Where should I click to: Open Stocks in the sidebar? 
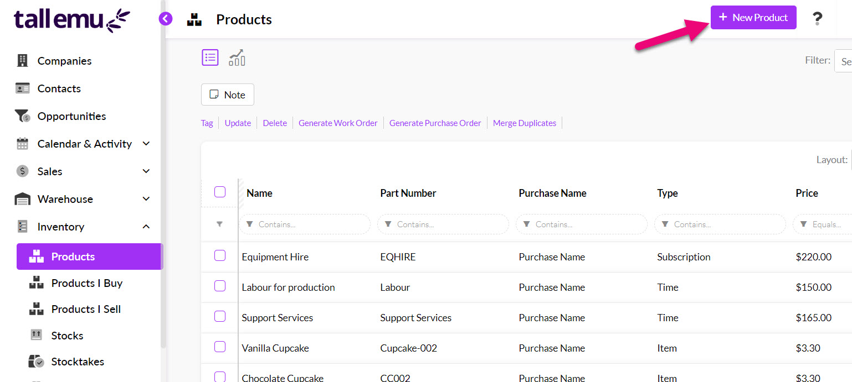(x=67, y=336)
